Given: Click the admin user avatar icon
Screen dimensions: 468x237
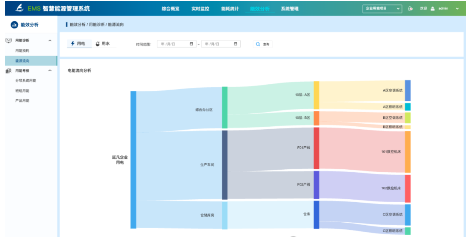Looking at the screenshot, I should coord(432,9).
